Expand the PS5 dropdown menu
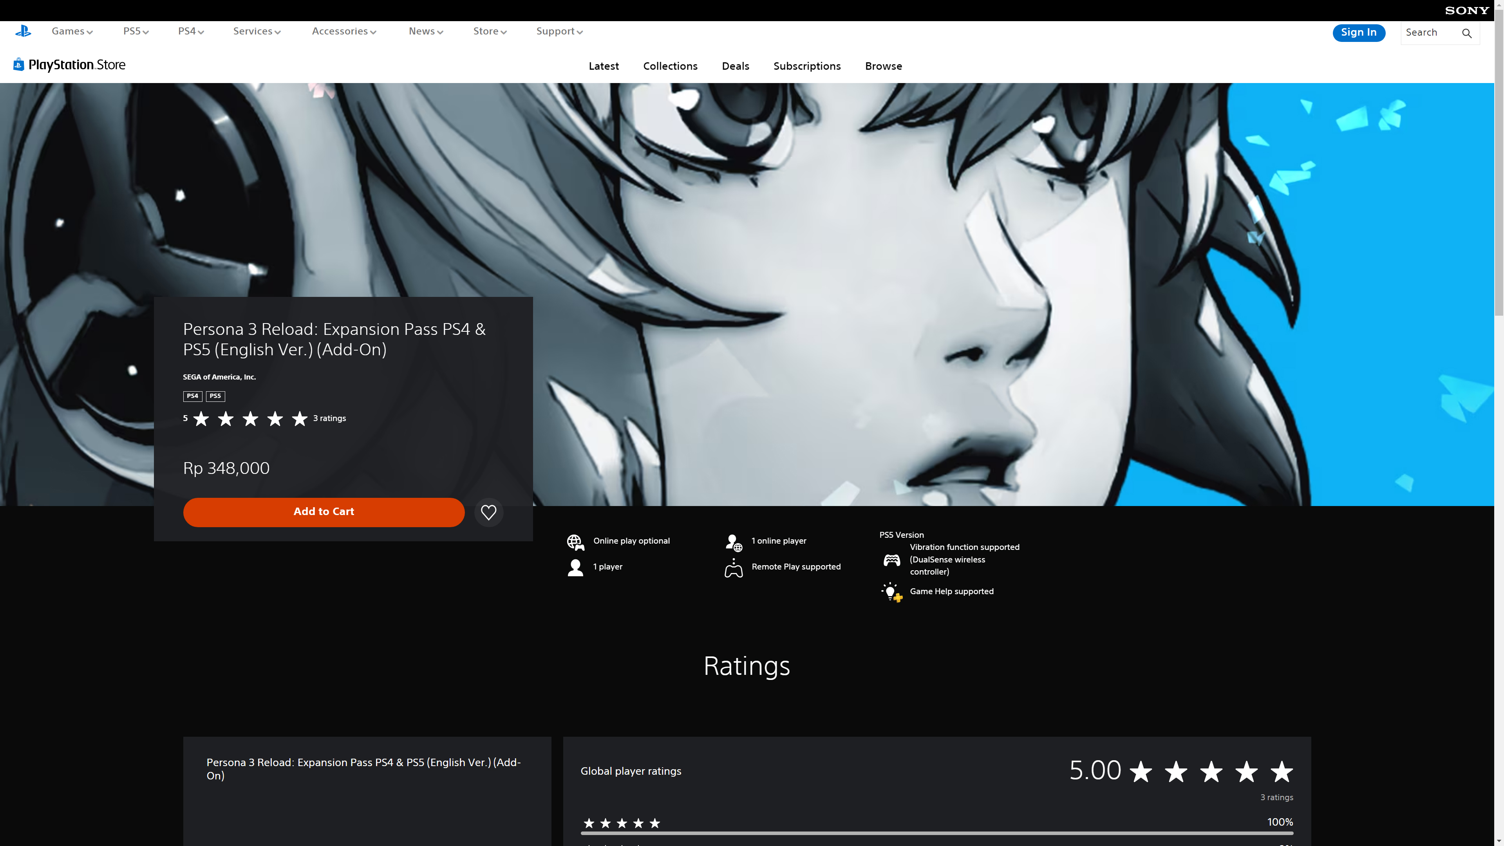The image size is (1504, 846). tap(136, 31)
